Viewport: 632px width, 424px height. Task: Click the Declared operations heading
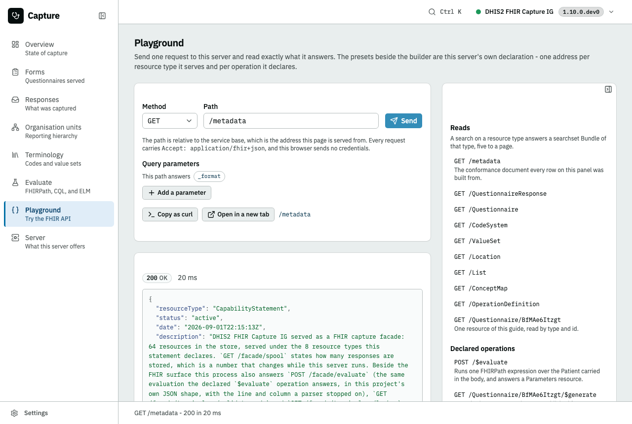pos(482,349)
